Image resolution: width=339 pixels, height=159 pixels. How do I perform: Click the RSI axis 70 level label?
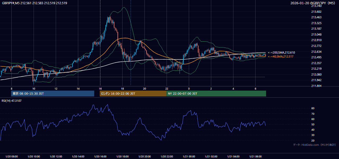[x=313, y=114]
